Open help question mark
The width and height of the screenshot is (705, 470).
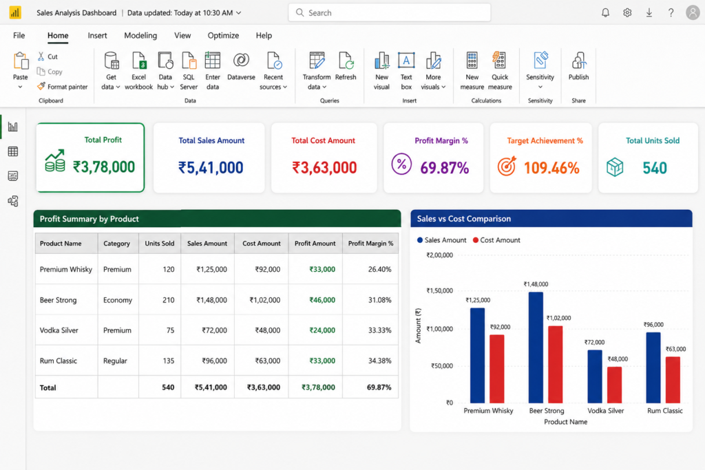(671, 12)
